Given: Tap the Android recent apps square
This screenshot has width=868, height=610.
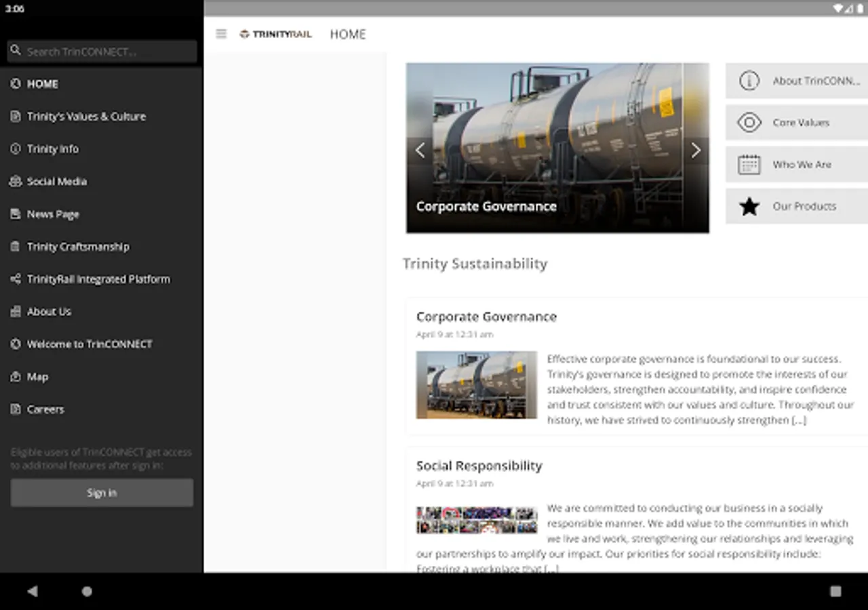Looking at the screenshot, I should [x=835, y=591].
